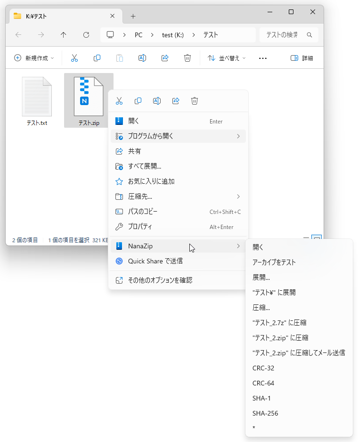Choose その他のオプションを確認

tap(178, 280)
